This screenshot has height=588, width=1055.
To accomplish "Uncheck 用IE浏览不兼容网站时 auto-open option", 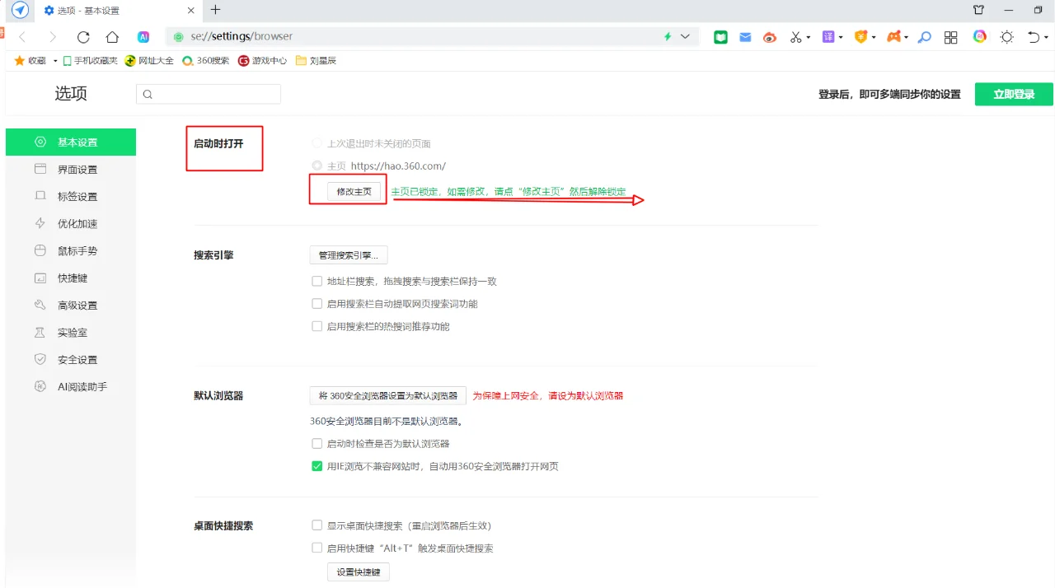I will [317, 466].
